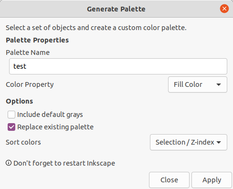Click the arrow on the Selection / Z-index combo
Viewport: 233px width, 189px height.
pos(219,142)
